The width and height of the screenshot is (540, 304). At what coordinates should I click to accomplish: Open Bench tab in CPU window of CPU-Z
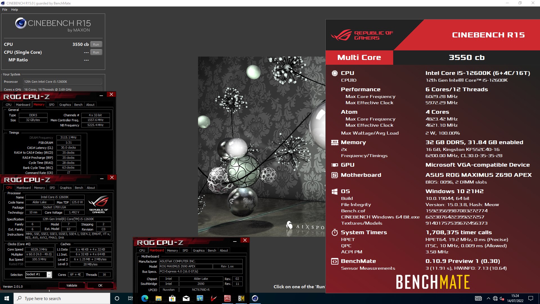point(79,188)
